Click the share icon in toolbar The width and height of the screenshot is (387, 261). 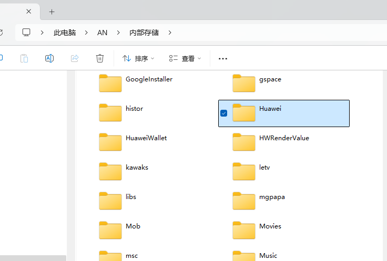(75, 58)
